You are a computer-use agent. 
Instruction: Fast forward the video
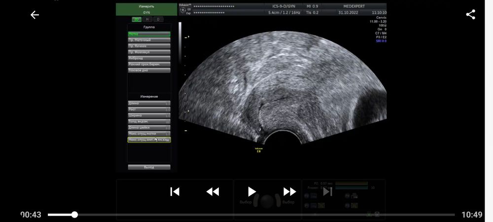point(290,191)
